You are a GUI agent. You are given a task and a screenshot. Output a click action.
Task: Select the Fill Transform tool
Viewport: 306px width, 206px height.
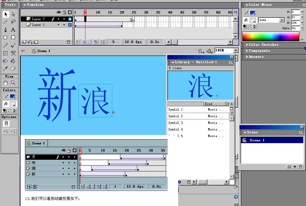(x=13, y=53)
